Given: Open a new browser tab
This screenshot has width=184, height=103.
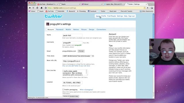Looking at the screenshot, I should click(150, 4).
